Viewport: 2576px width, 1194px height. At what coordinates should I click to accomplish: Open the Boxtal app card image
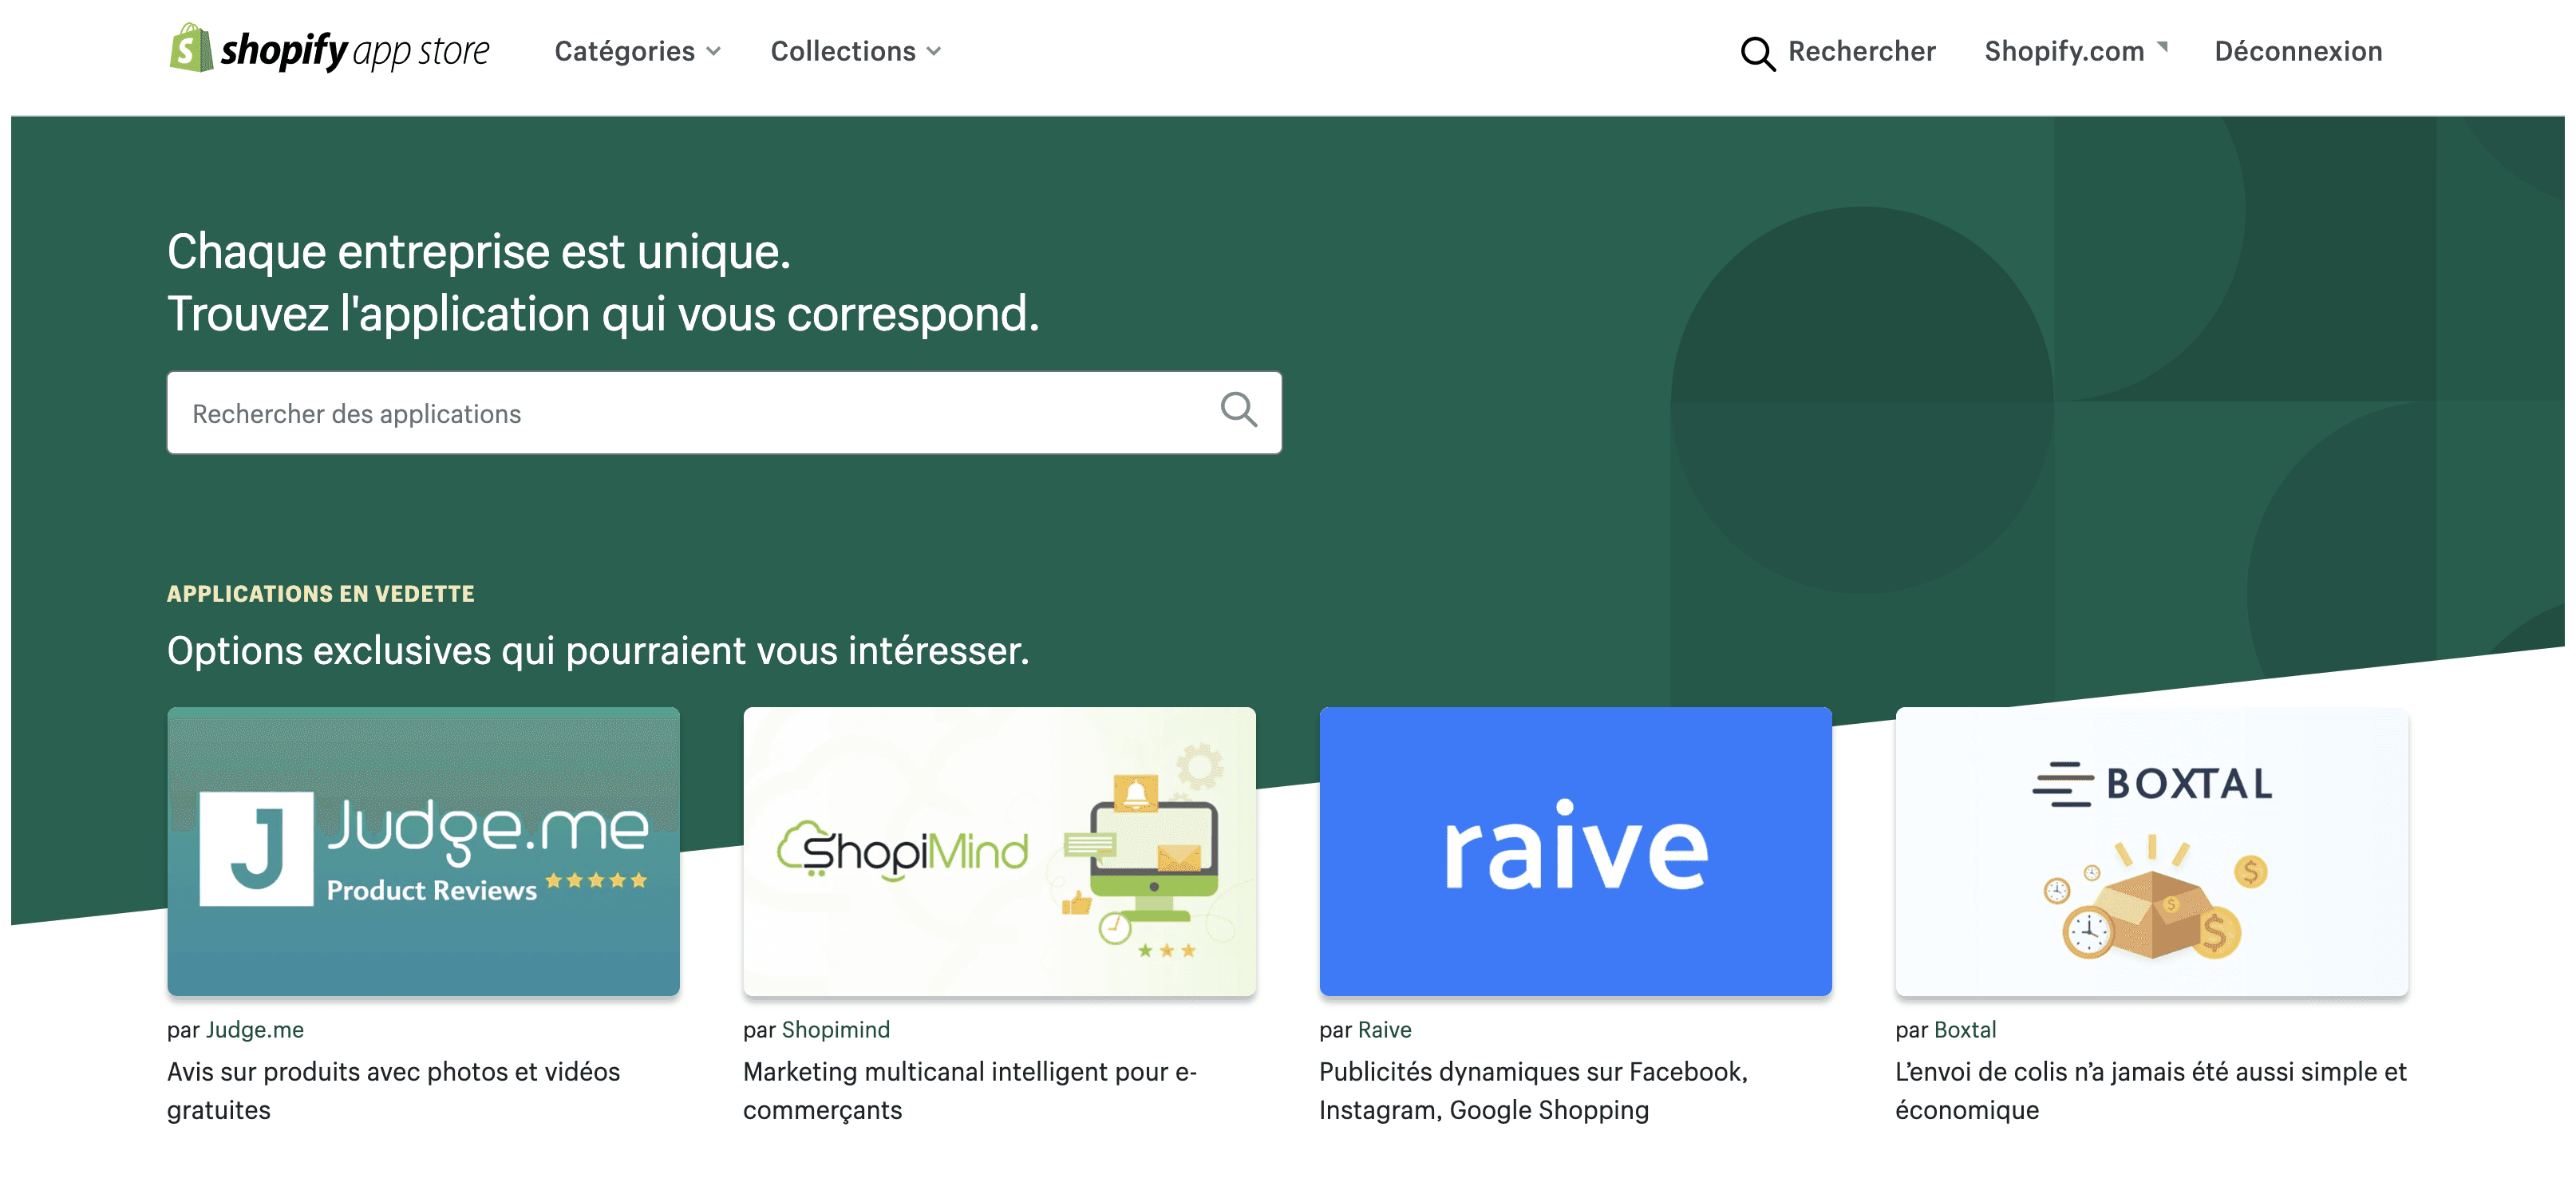2151,851
